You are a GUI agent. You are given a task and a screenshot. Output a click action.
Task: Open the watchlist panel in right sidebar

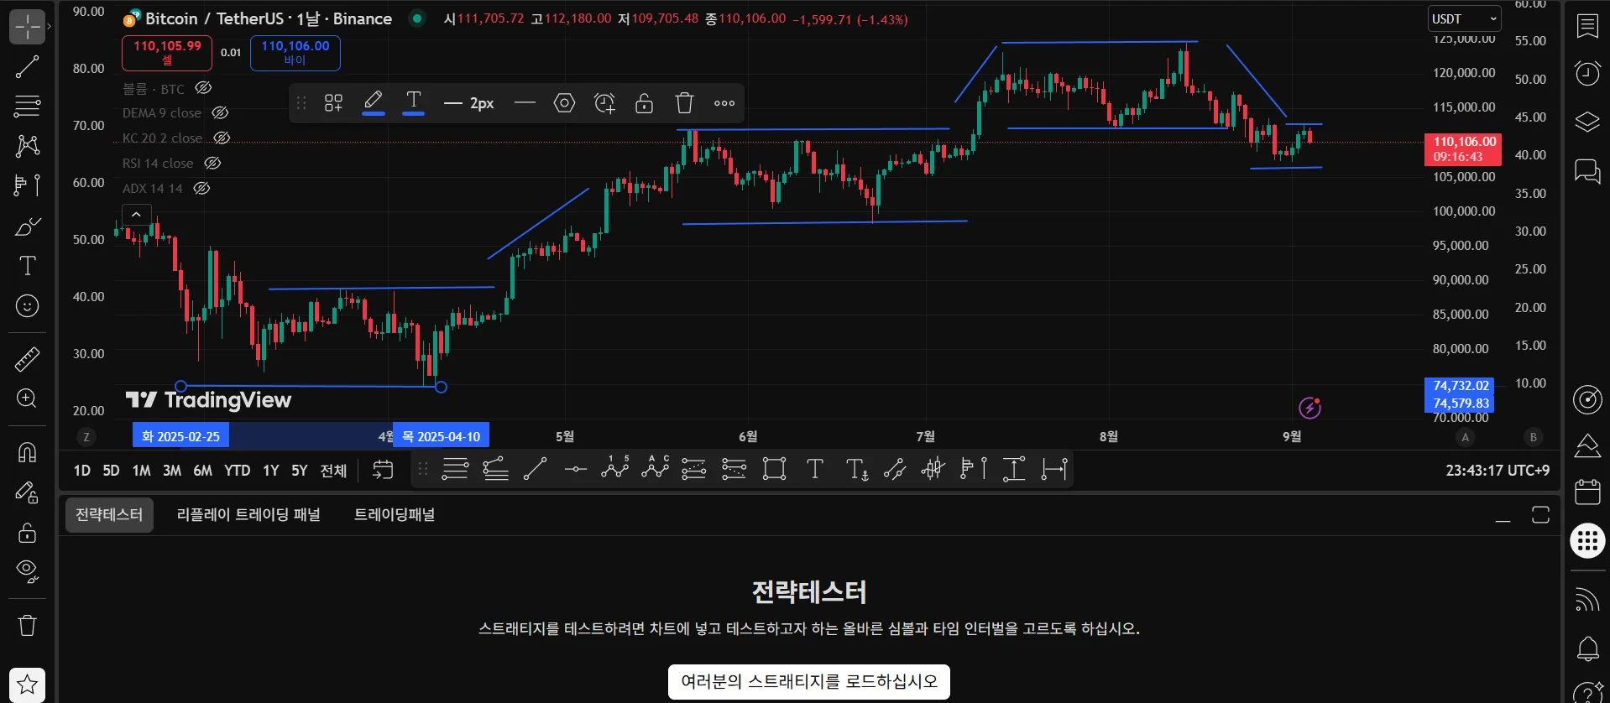[1587, 26]
